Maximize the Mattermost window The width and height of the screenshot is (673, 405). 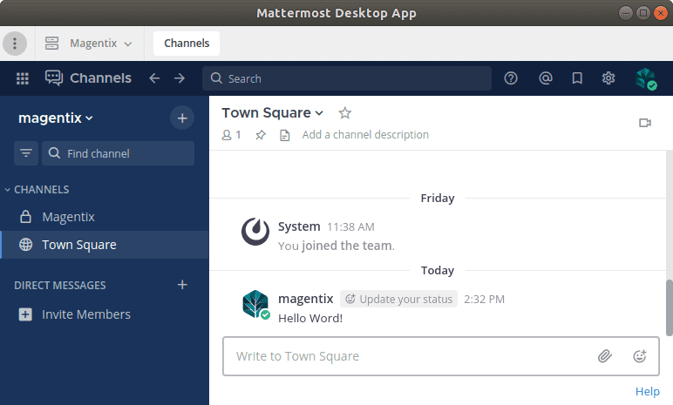[x=643, y=13]
